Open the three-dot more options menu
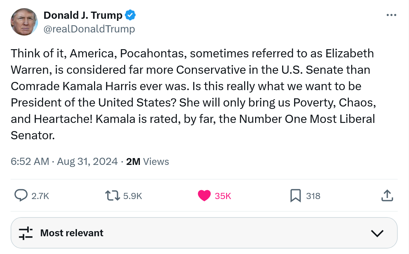409x254 pixels. [x=391, y=15]
